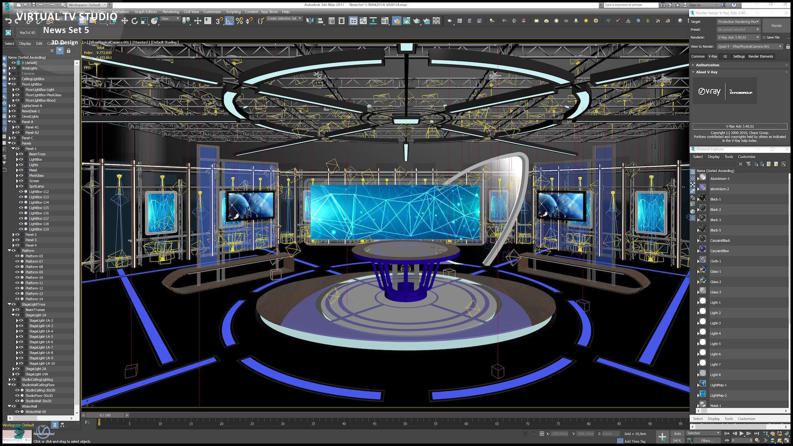Open the Rendering menu
The image size is (793, 446).
pos(171,12)
